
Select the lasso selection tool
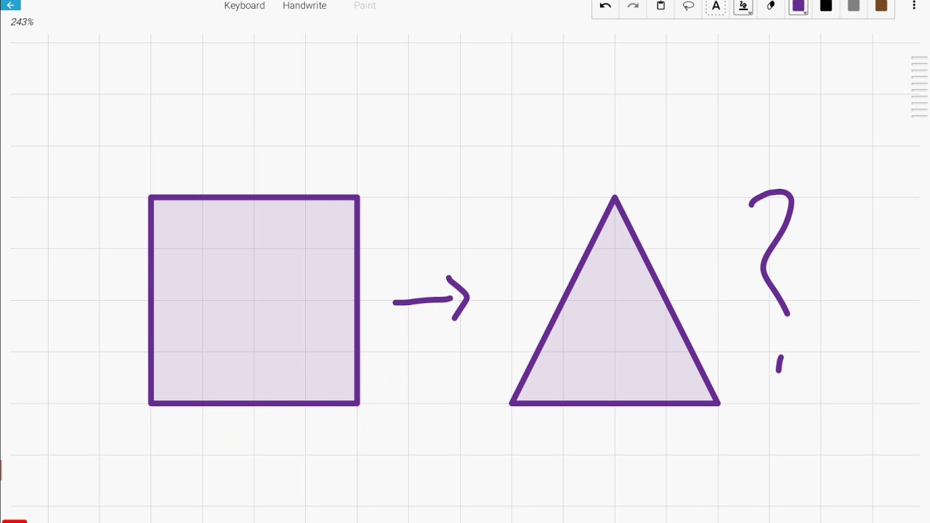[x=688, y=6]
